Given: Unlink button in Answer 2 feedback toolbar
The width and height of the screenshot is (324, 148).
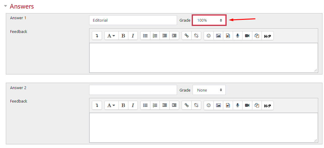Looking at the screenshot, I should point(196,105).
